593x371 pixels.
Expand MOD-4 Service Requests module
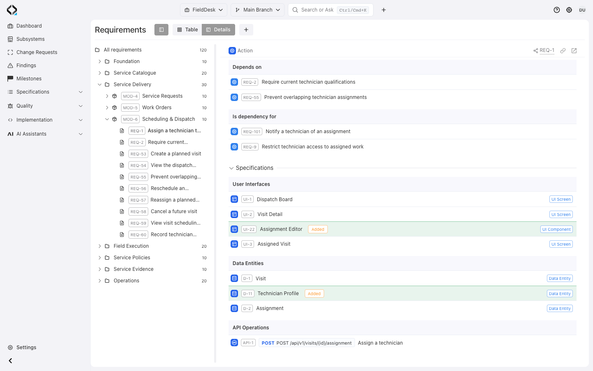click(107, 96)
